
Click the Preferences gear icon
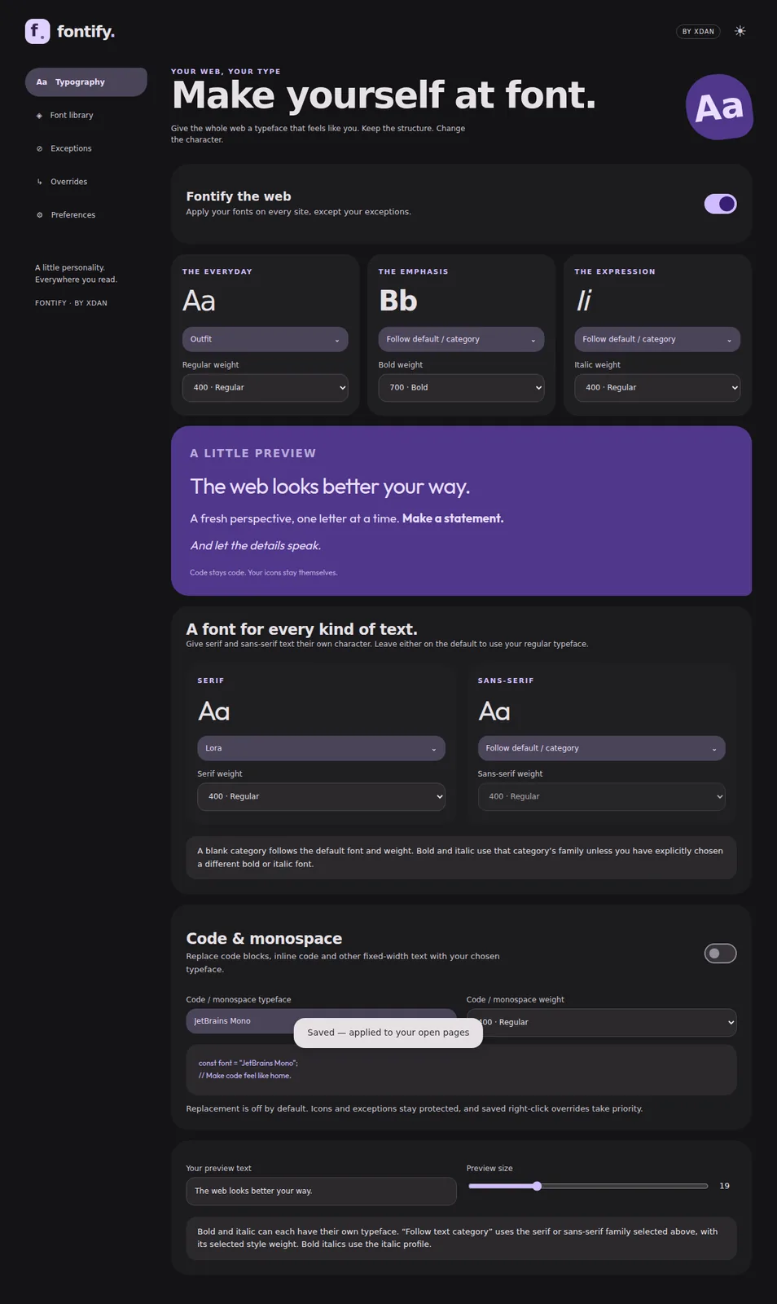point(39,215)
